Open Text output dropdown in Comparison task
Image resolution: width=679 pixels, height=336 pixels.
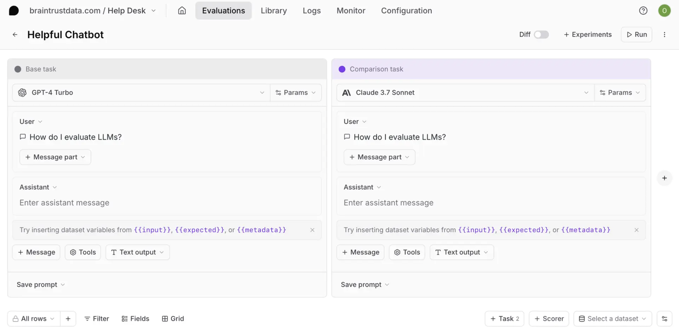click(462, 252)
